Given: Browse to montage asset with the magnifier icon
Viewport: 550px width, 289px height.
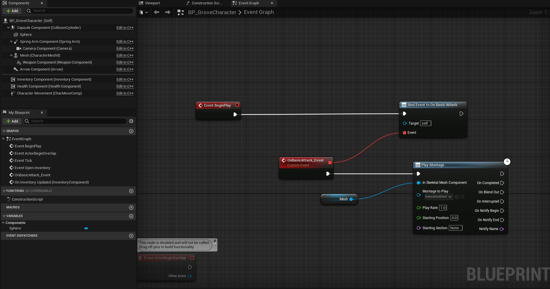Looking at the screenshot, I should click(x=463, y=197).
